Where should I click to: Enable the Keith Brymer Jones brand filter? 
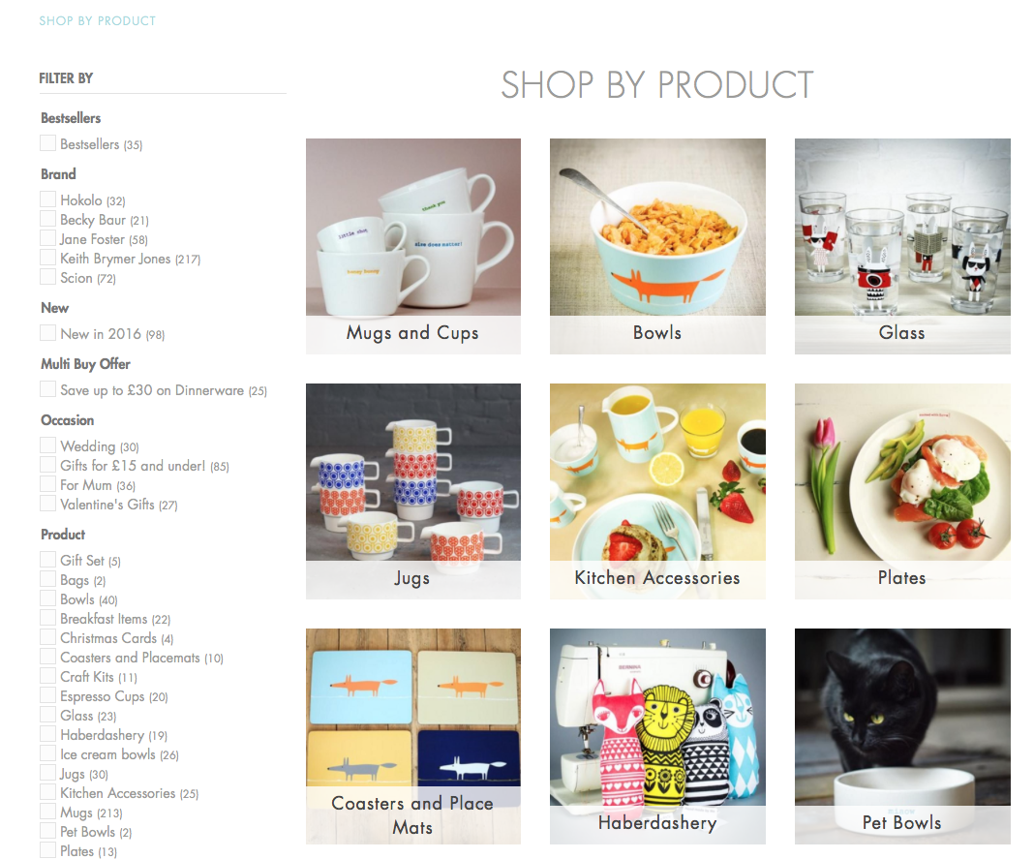[47, 258]
